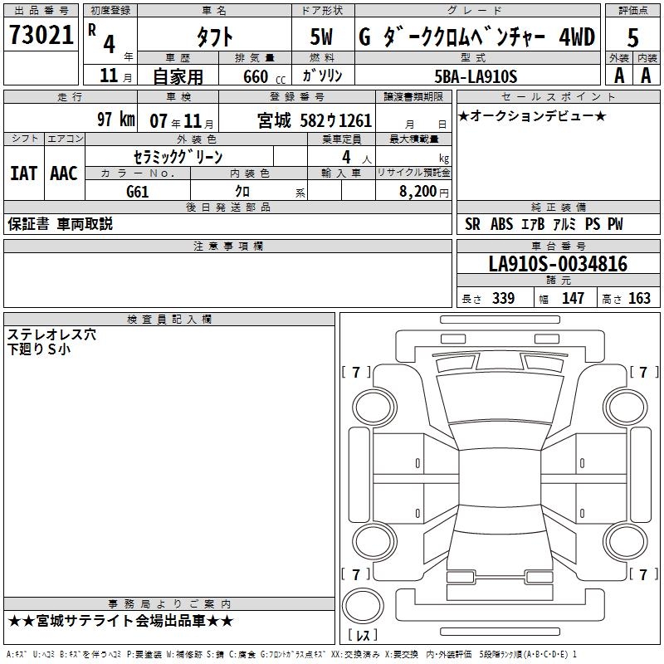Click the color code G61
Image resolution: width=664 pixels, height=664 pixels.
tap(138, 190)
